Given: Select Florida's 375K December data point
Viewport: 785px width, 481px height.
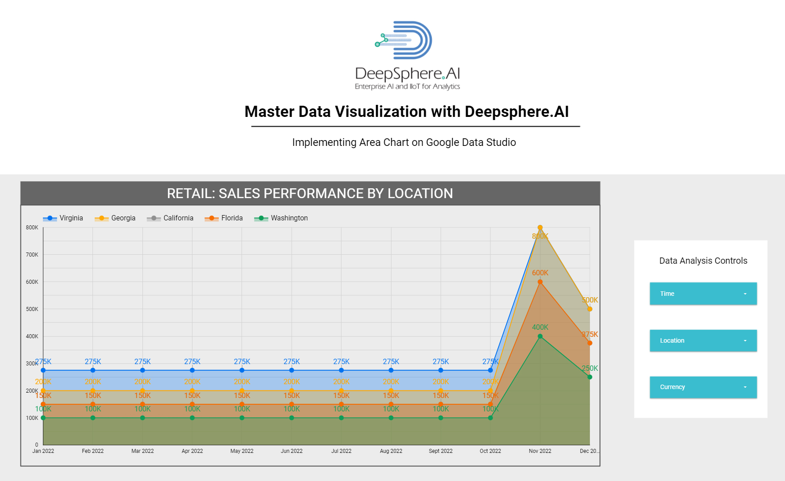Looking at the screenshot, I should click(x=589, y=343).
